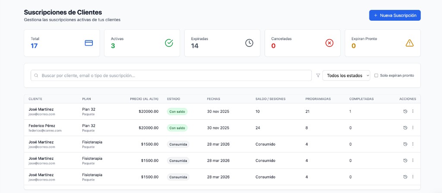
Task: Open the three-dot menu for Federico Pérez
Action: click(x=413, y=128)
